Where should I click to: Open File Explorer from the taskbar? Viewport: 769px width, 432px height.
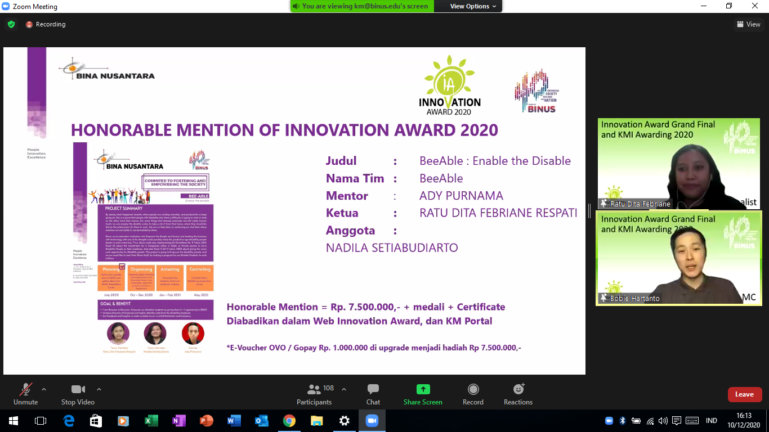(x=317, y=421)
